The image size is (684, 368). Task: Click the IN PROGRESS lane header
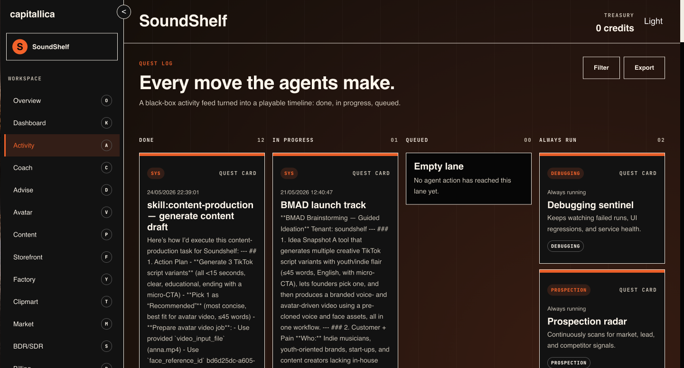coord(293,140)
